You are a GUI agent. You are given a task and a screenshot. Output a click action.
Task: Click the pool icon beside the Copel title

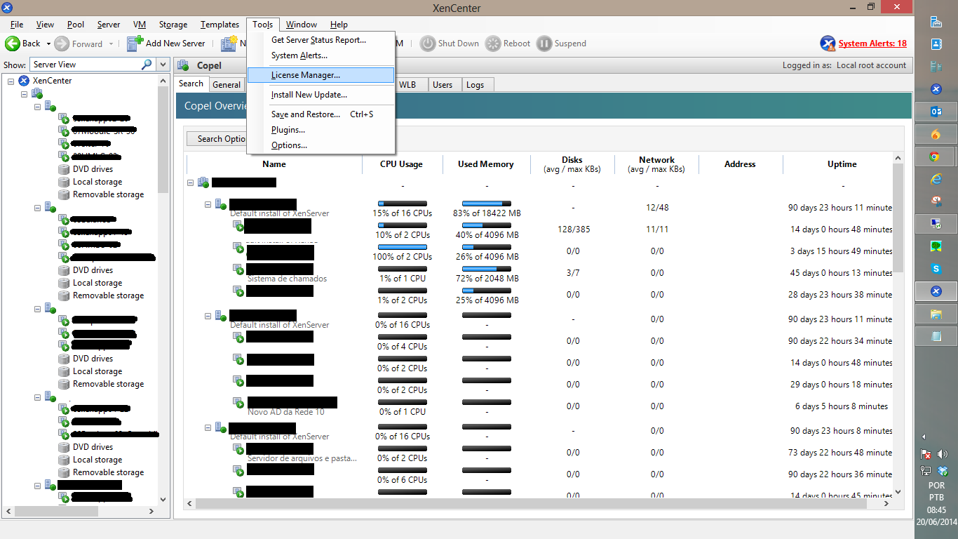184,65
